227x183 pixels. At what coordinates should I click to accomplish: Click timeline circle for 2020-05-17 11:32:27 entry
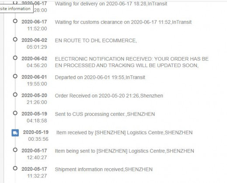pos(15,168)
